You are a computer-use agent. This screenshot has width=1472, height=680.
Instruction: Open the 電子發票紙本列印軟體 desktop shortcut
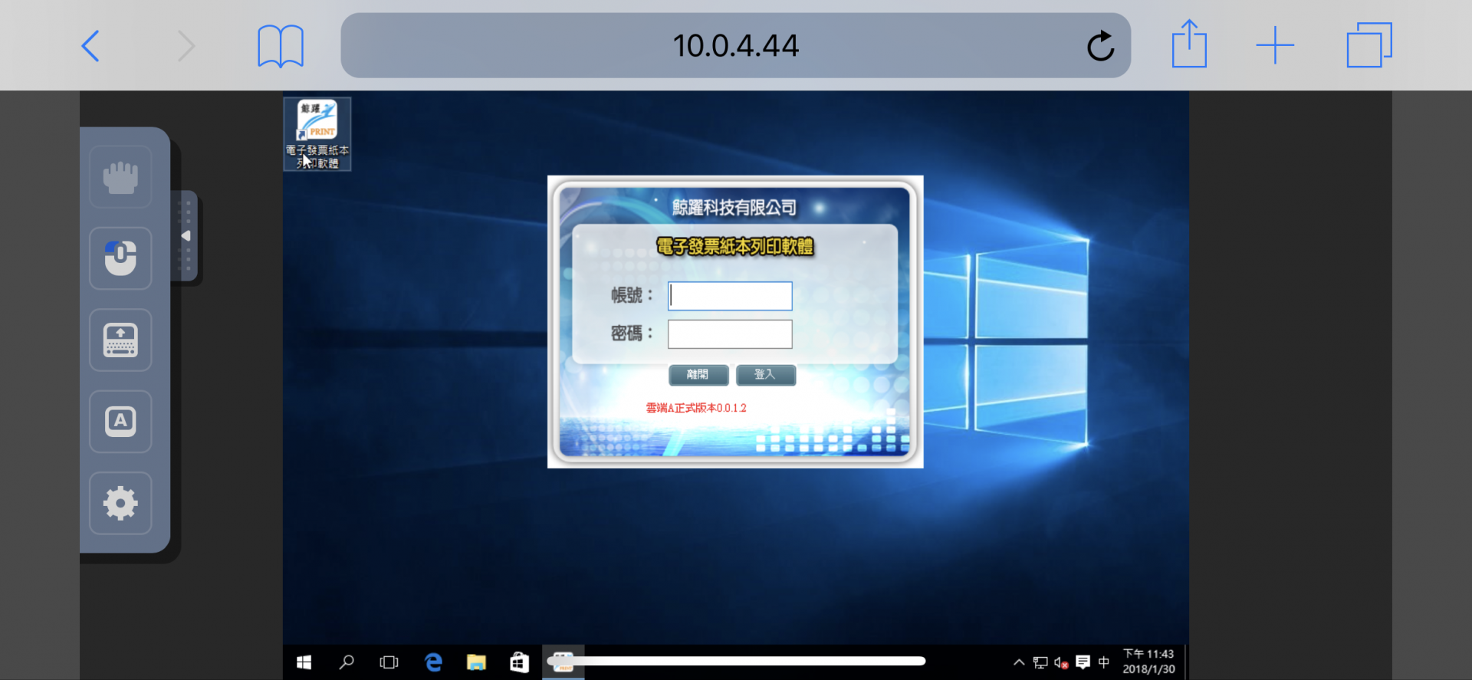(x=317, y=133)
